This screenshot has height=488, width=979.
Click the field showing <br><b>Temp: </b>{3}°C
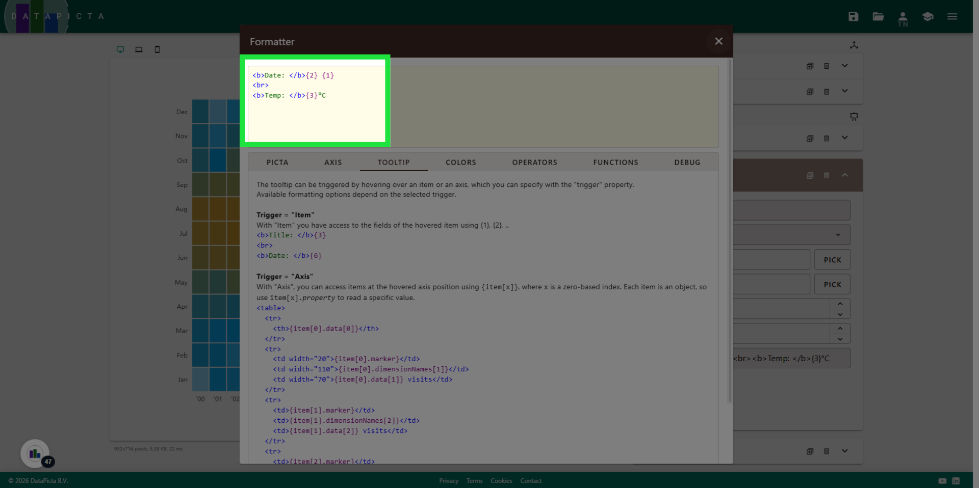tap(791, 358)
